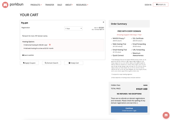
Task: Open the shopping cart showing $10.81
Action: point(161,4)
